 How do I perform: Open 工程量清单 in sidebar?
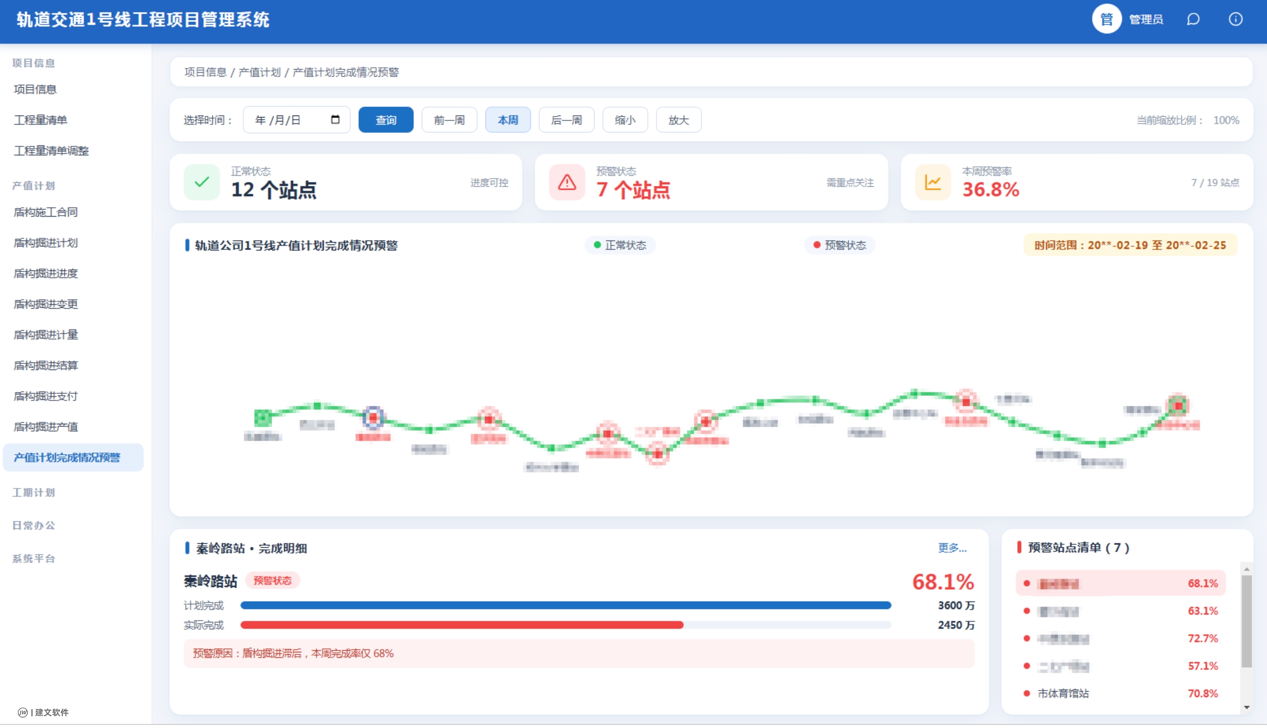40,120
